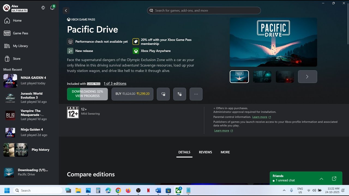Open the Downloading (1/1) Pacific Drive queue item

pos(29,172)
